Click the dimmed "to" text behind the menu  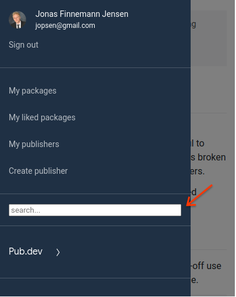tap(200, 144)
